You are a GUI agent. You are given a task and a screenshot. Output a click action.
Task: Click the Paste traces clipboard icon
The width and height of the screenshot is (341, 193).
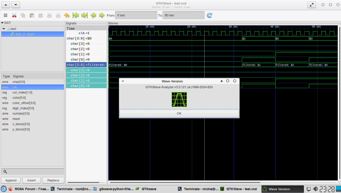click(32, 15)
